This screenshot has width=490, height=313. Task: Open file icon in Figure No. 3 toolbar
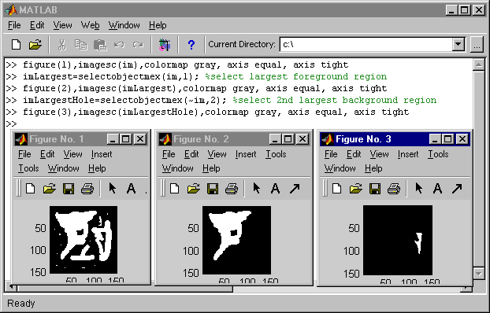click(356, 189)
